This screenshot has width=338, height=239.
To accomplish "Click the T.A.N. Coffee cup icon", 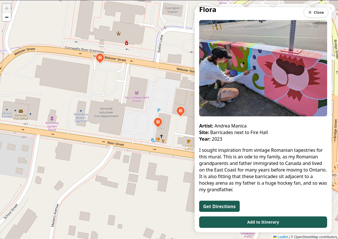I will (x=189, y=141).
